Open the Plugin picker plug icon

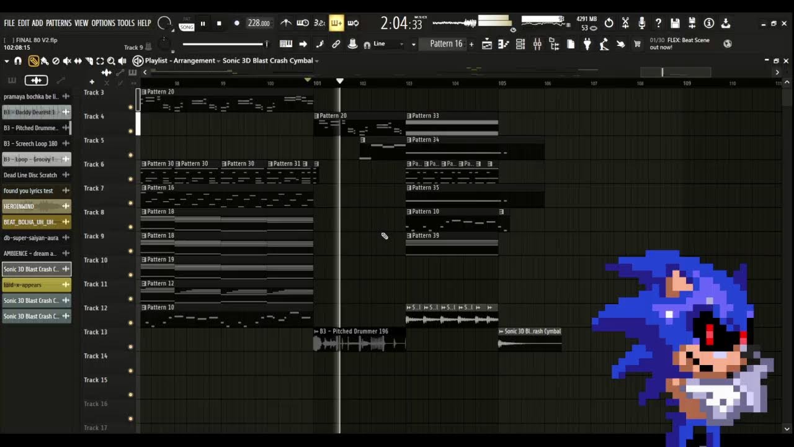(587, 44)
